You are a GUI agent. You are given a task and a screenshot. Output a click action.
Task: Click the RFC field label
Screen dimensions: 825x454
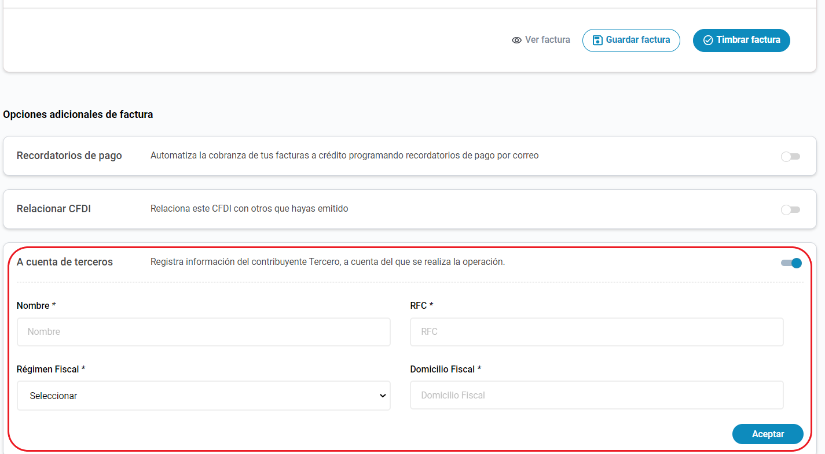421,305
